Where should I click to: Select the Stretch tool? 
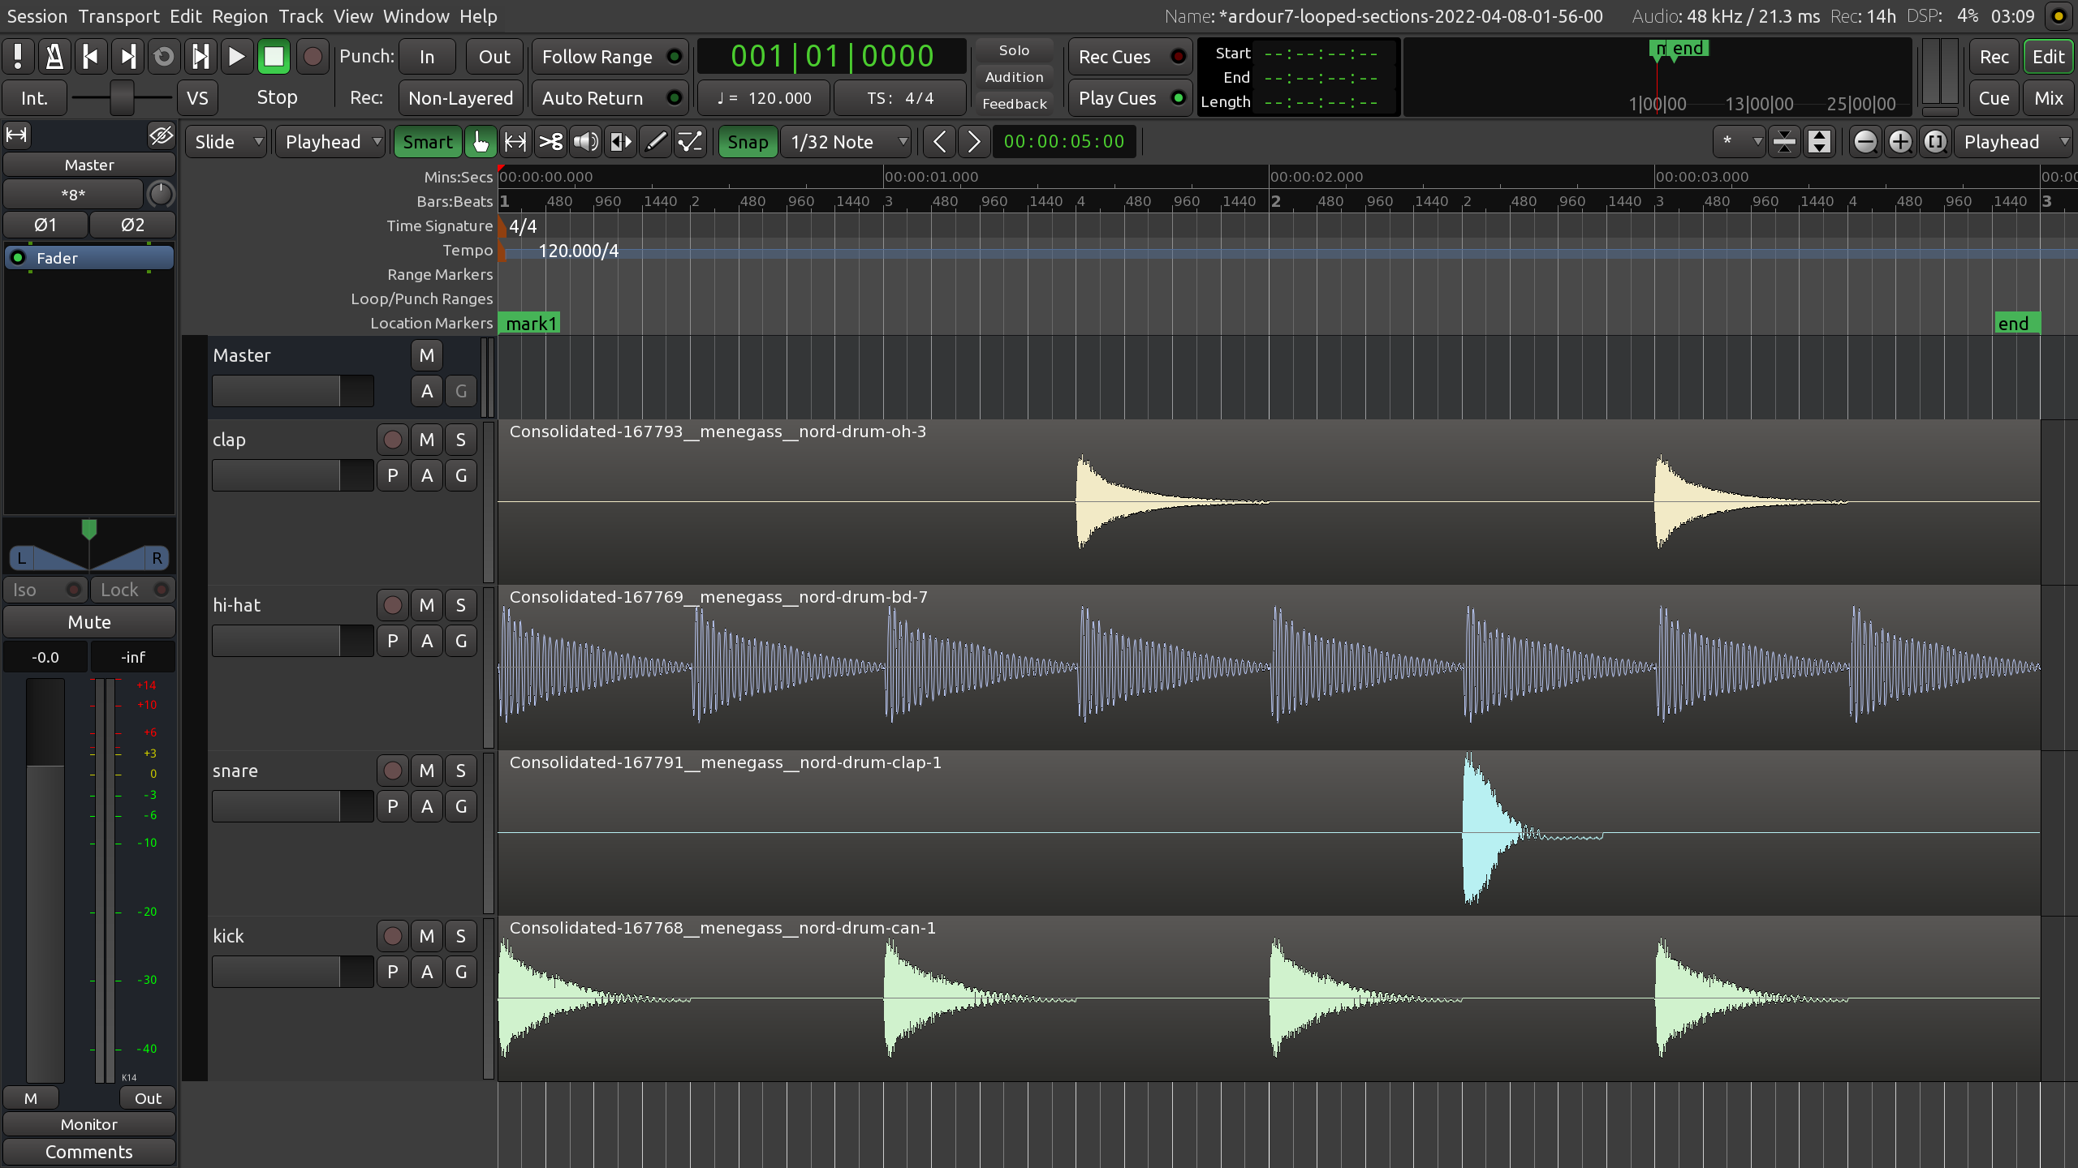click(x=621, y=142)
